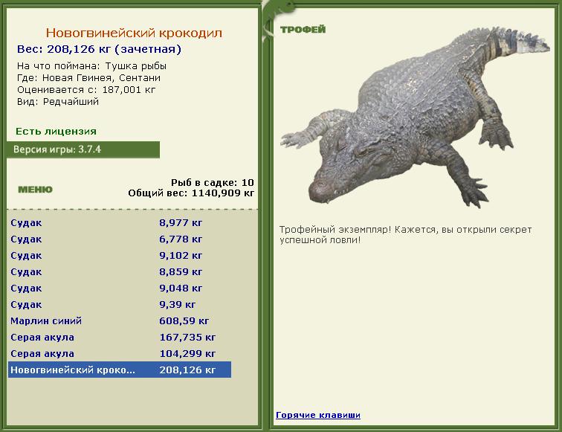Click the Вес: 208,126 кг (зачетная) text

[x=100, y=49]
